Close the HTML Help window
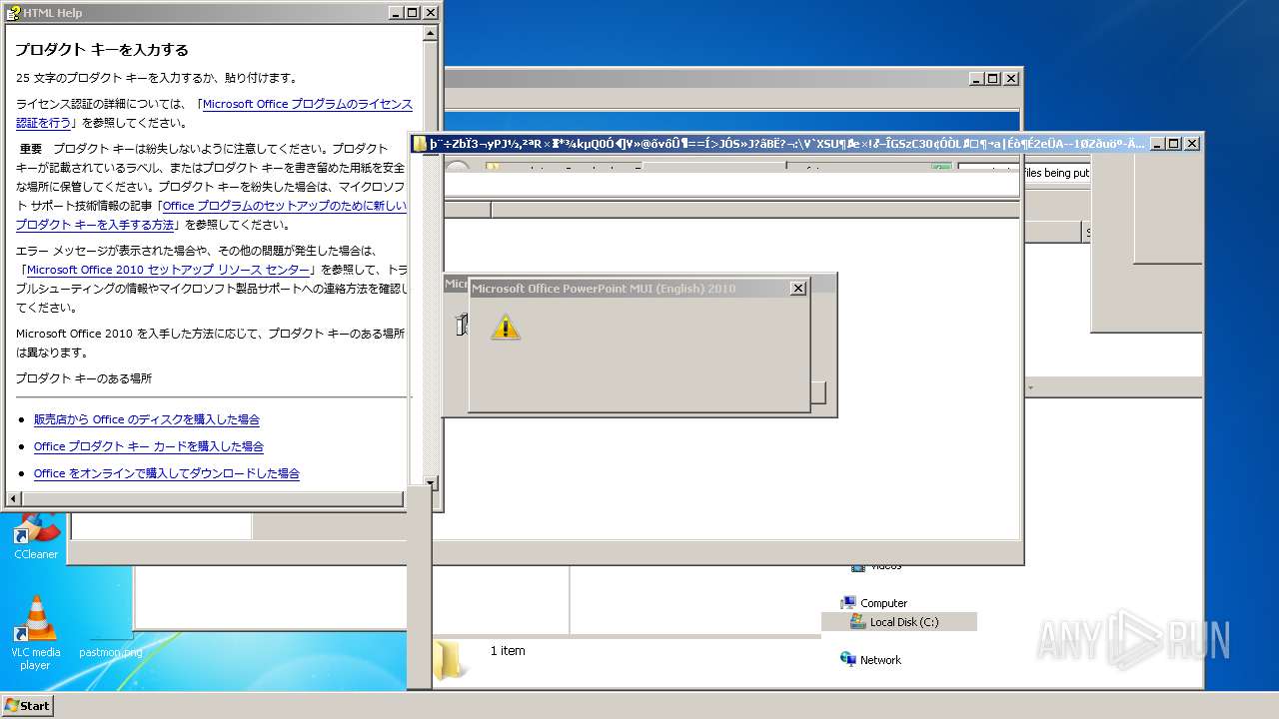This screenshot has height=719, width=1279. click(x=431, y=13)
